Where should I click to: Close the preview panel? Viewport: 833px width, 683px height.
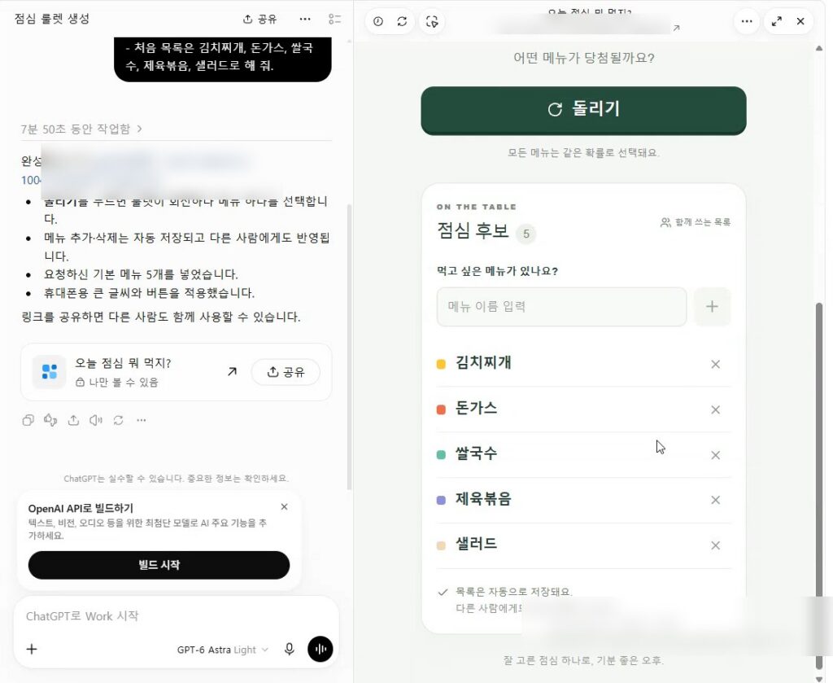pos(800,21)
